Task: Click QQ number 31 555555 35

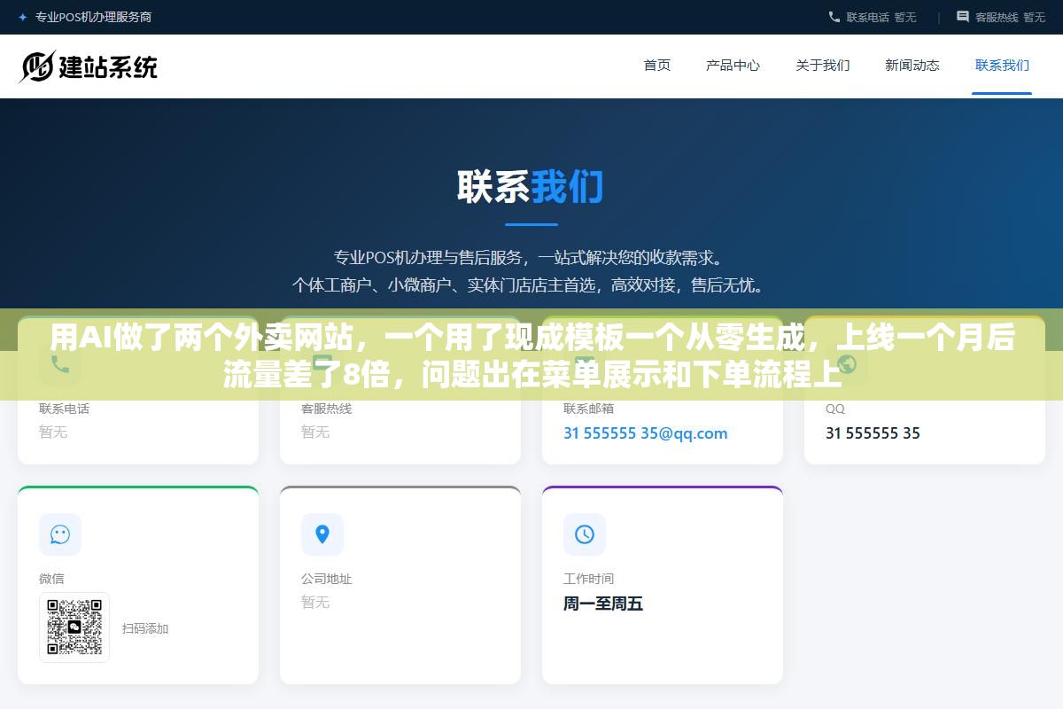Action: [873, 433]
